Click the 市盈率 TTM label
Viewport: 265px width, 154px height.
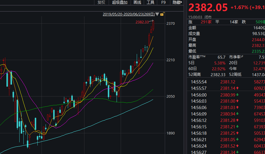pos(197,57)
